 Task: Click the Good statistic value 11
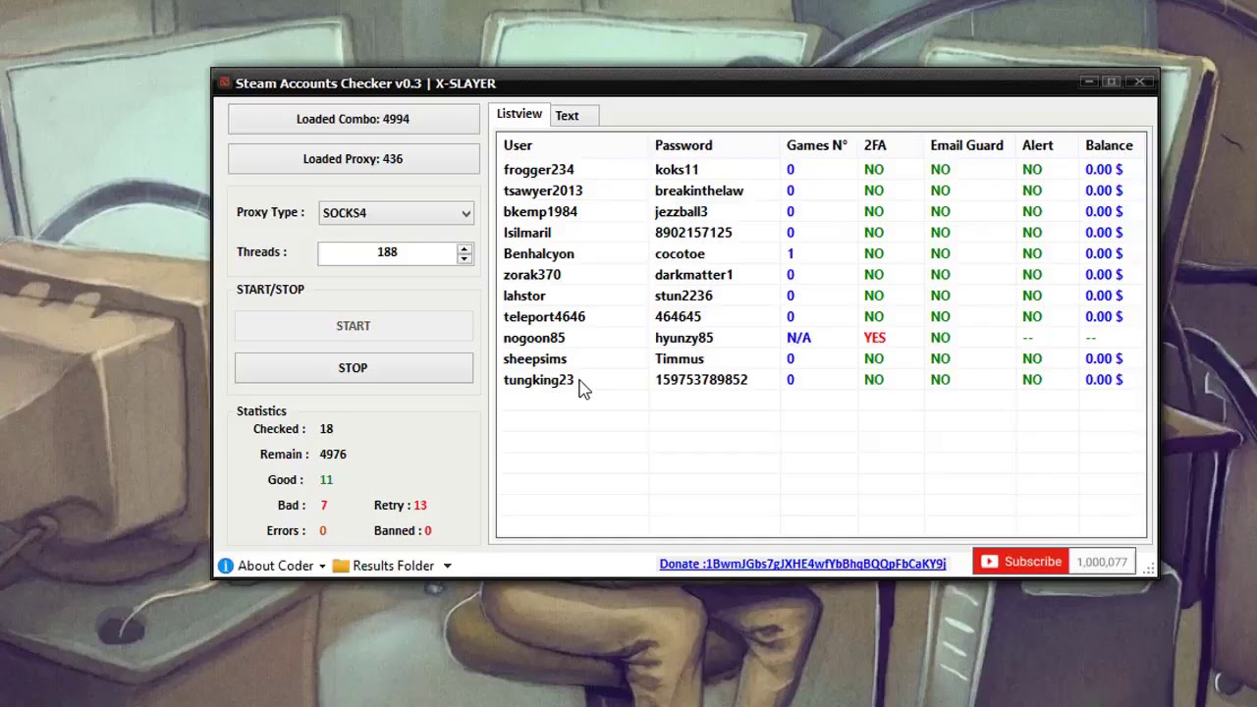click(326, 480)
